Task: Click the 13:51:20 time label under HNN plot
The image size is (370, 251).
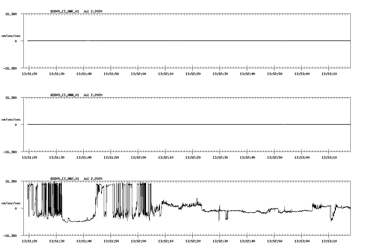Action: click(29, 158)
